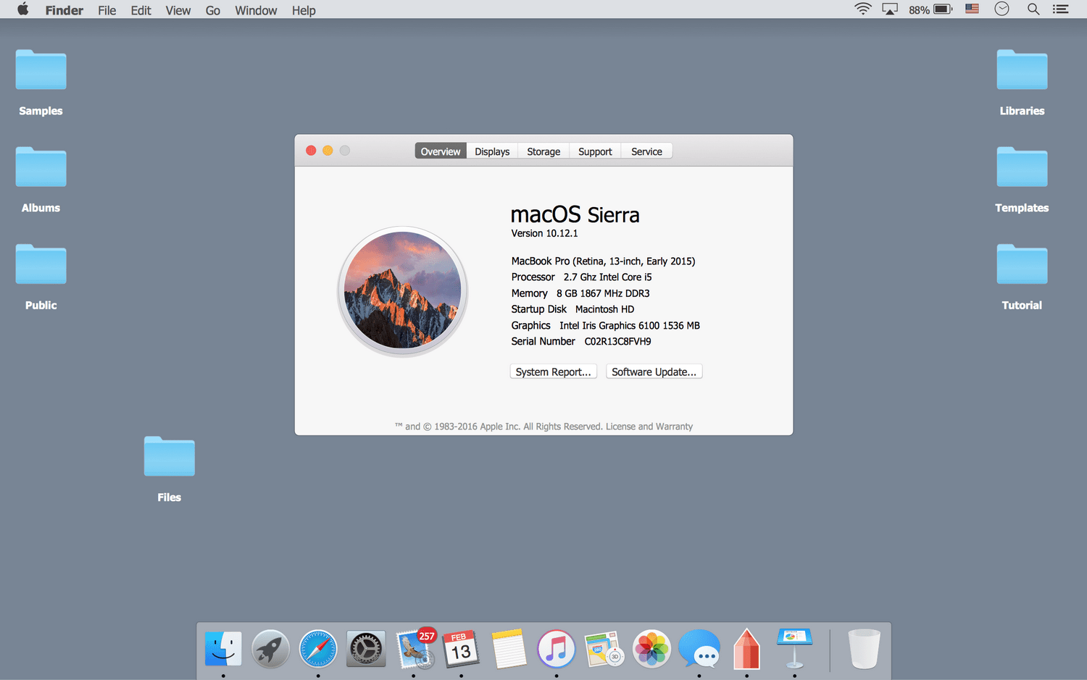Open Safari from the Dock
The height and width of the screenshot is (680, 1087).
coord(317,649)
